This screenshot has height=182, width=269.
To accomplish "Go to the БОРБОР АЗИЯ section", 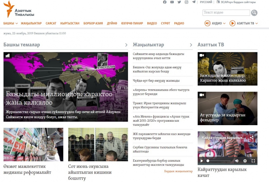I will 93,23.
